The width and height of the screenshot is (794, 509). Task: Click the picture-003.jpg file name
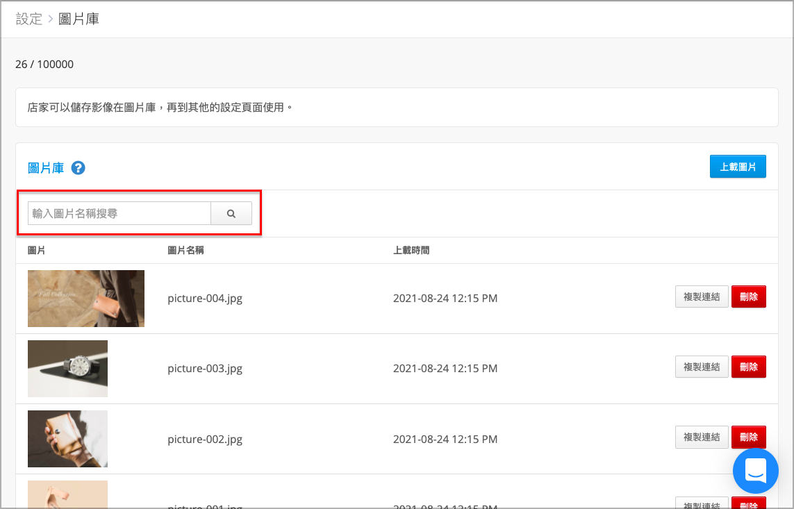point(205,369)
